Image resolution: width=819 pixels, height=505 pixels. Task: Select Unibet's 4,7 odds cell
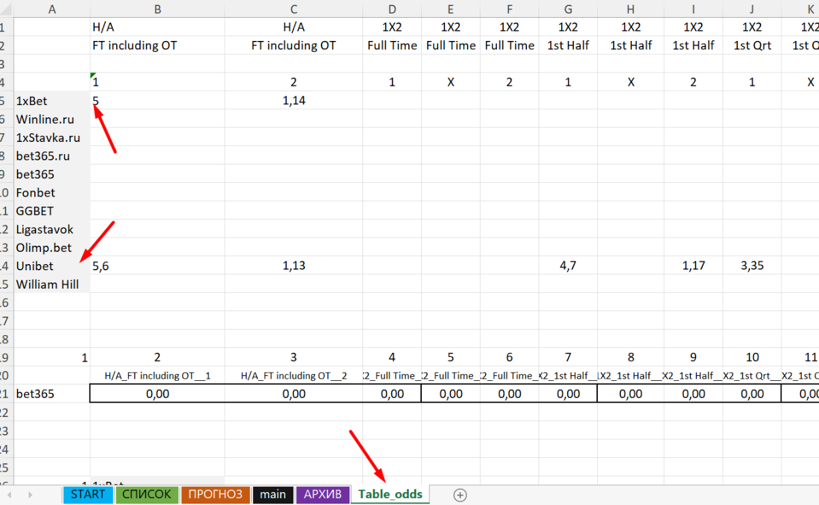pyautogui.click(x=568, y=266)
